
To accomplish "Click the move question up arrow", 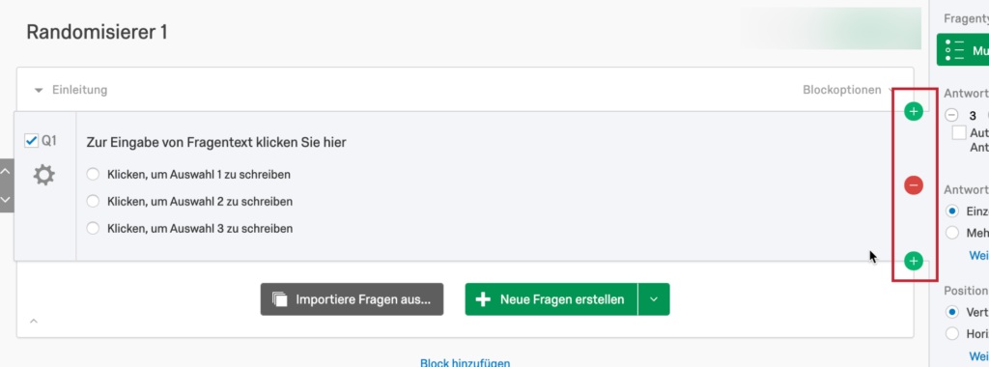I will click(6, 171).
